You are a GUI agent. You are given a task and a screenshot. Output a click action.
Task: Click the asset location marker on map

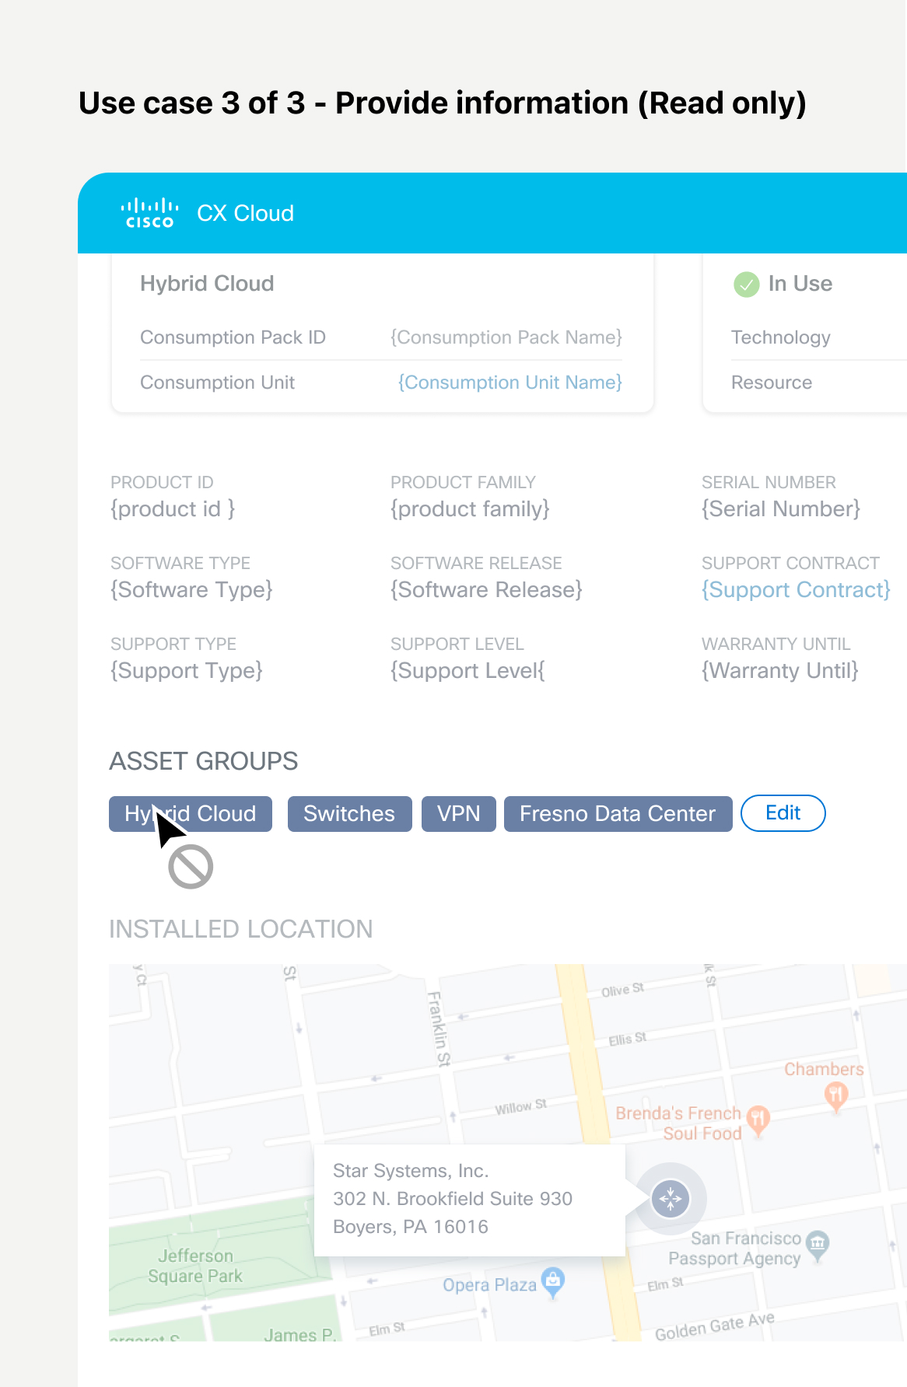[x=671, y=1198]
